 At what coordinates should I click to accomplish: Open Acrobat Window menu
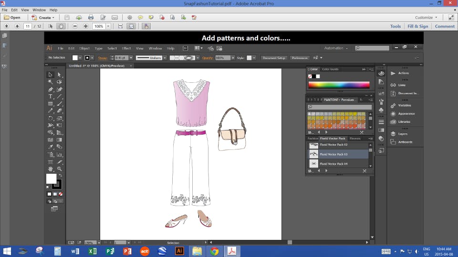pos(39,10)
